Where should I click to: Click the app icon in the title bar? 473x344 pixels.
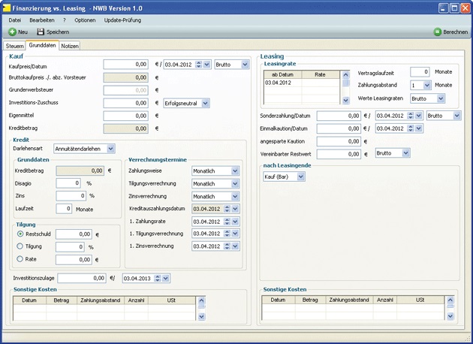point(7,6)
